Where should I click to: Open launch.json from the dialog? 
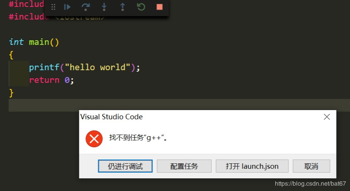(x=252, y=166)
